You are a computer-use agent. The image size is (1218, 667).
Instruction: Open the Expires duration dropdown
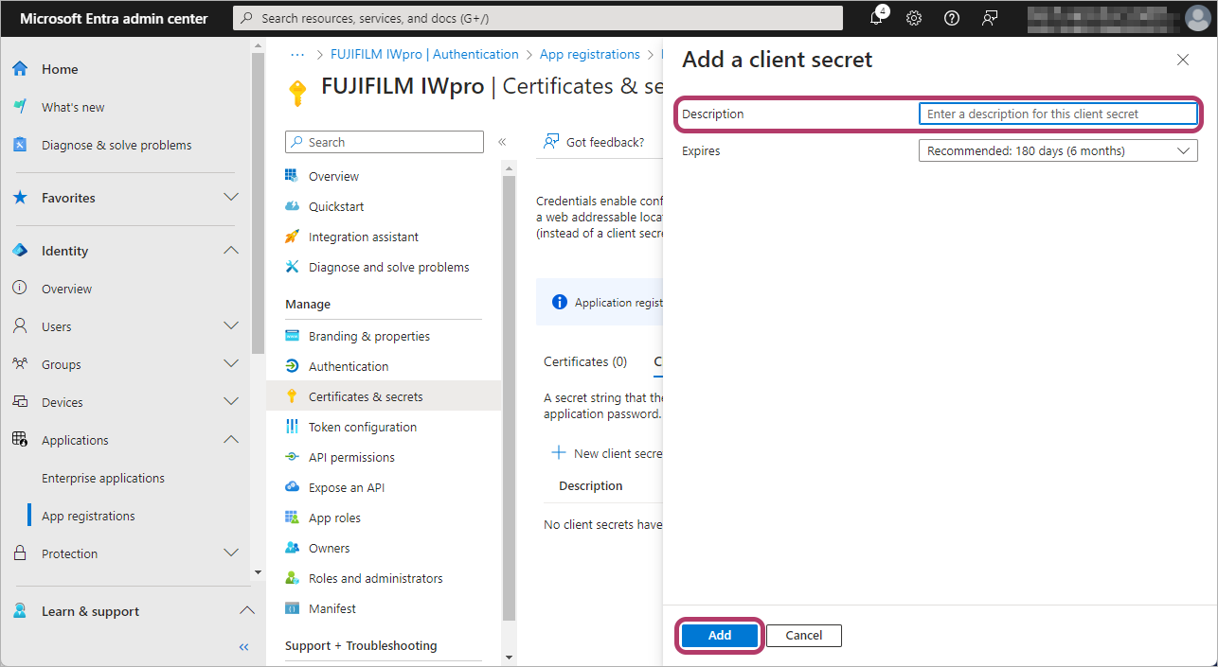point(1057,150)
